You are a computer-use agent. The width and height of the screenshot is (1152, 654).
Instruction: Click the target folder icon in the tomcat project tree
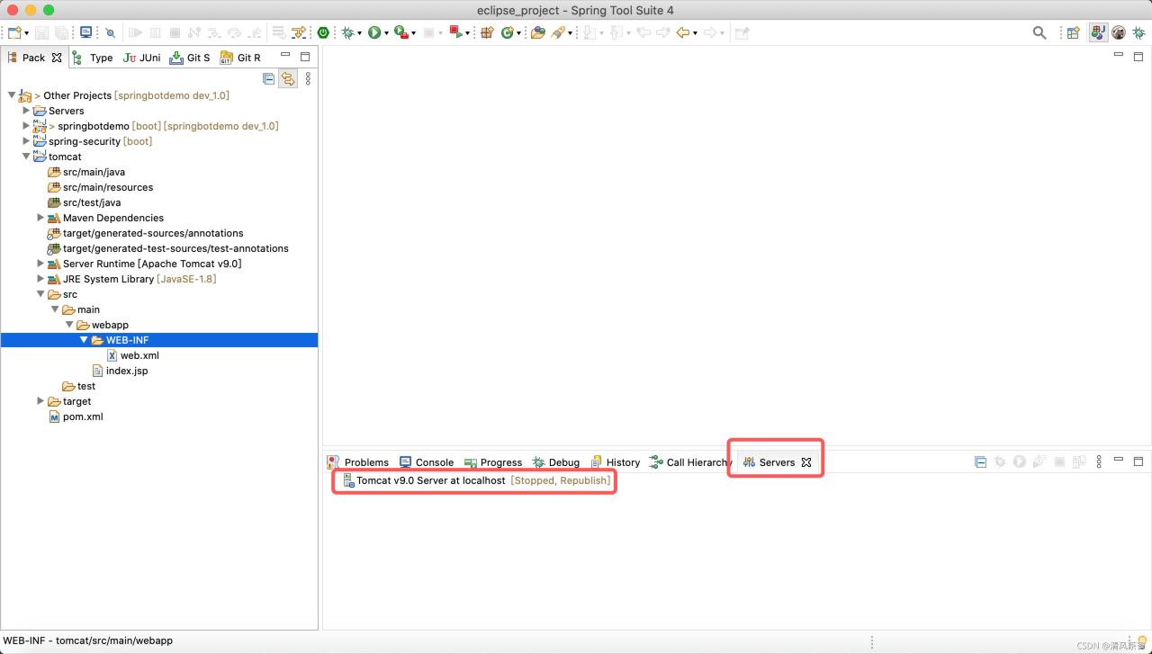54,401
